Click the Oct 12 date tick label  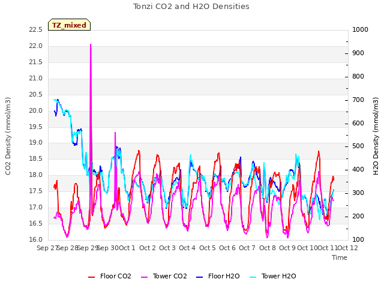coord(348,248)
